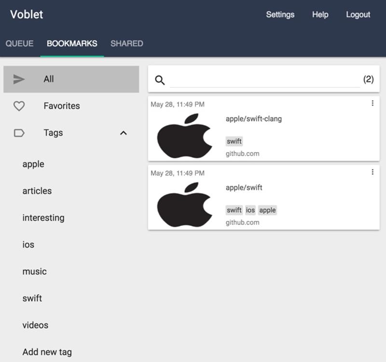Click the Favorites heart icon
Image resolution: width=386 pixels, height=362 pixels.
coord(19,106)
